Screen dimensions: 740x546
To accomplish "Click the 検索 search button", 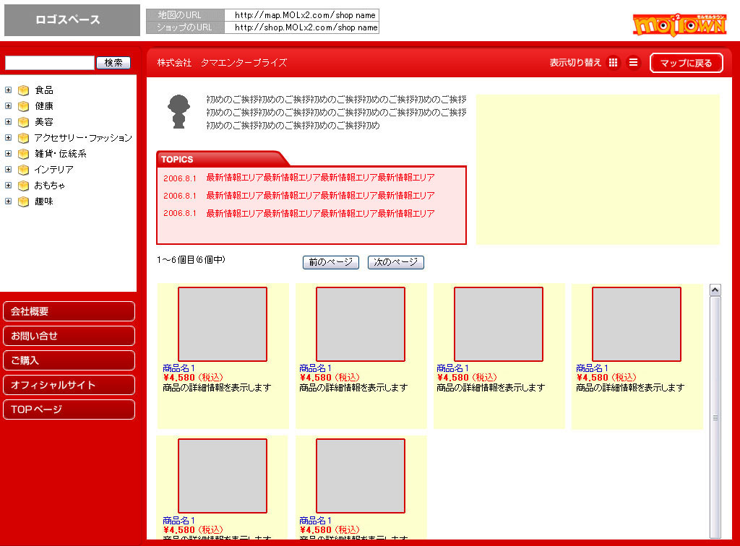I will [x=113, y=63].
